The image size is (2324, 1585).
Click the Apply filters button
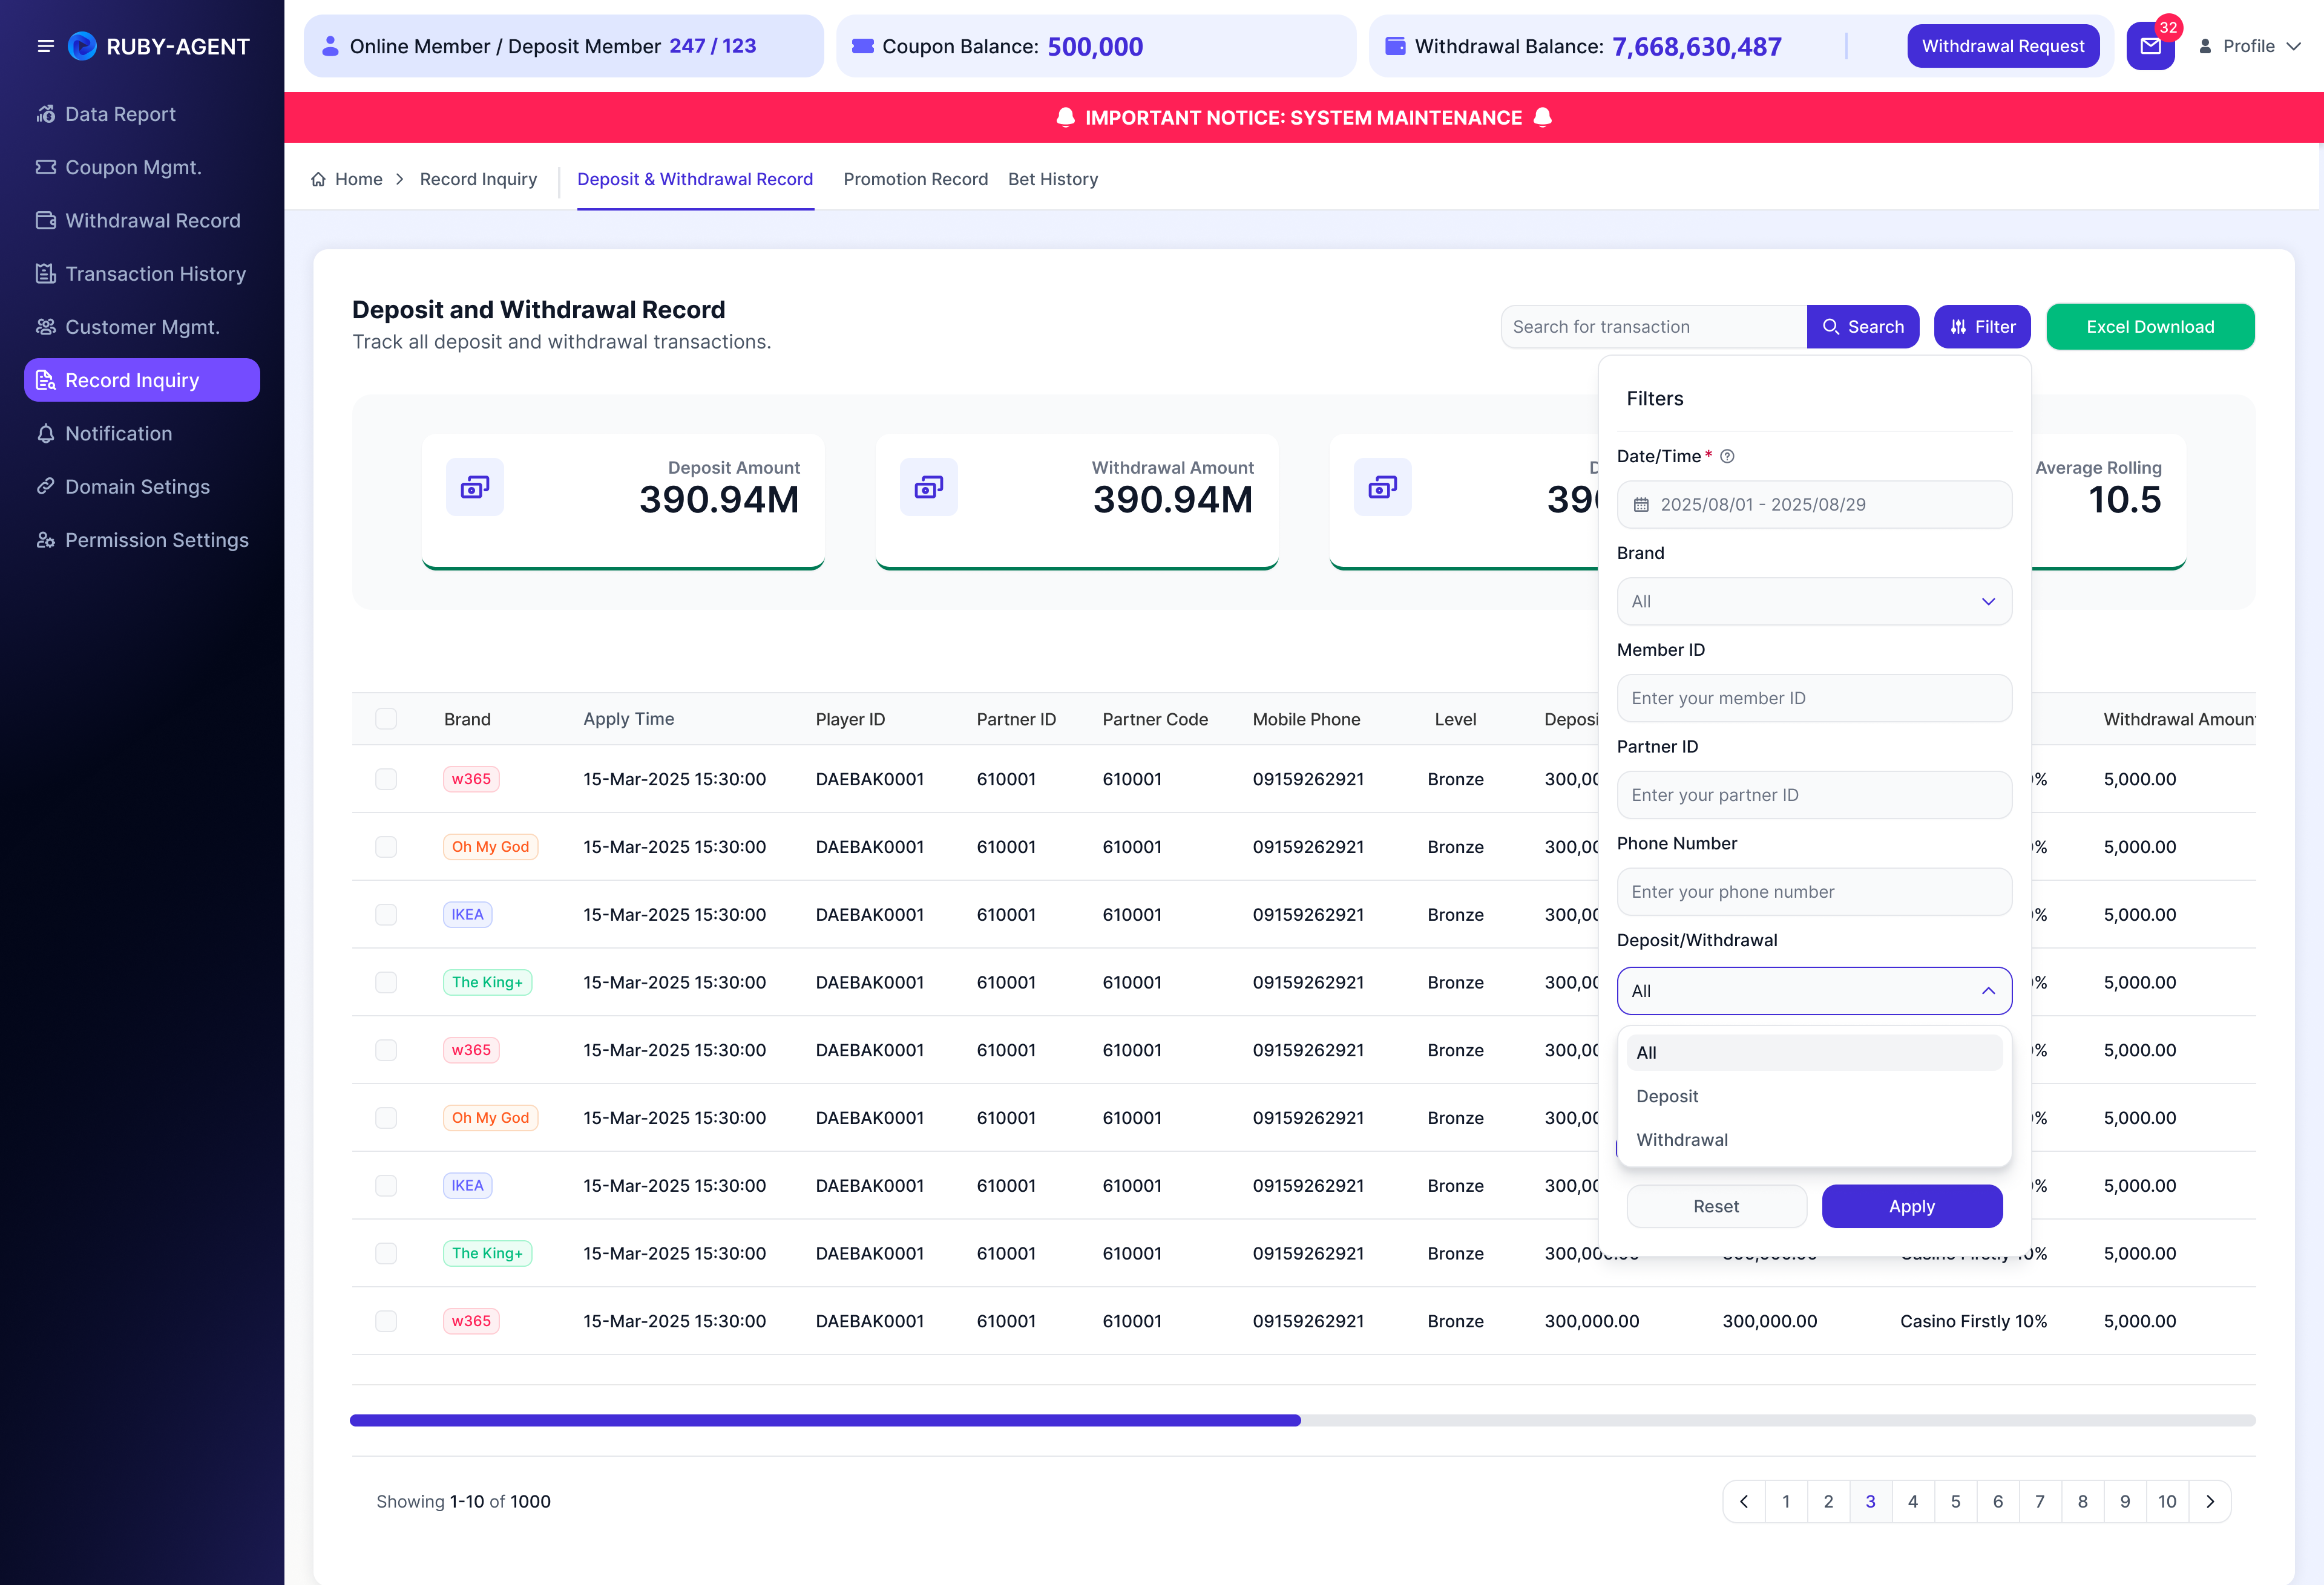(x=1912, y=1206)
